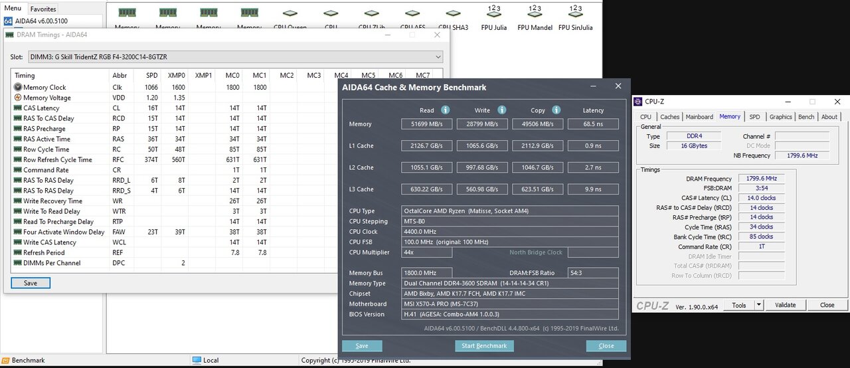This screenshot has height=368, width=850.
Task: Click the info icon next to Write
Action: click(502, 110)
